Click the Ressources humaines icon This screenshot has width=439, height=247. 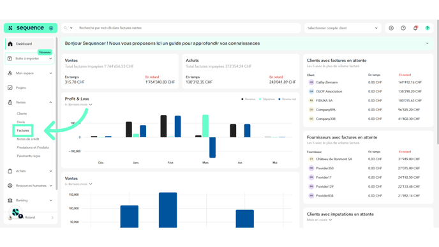[x=10, y=186]
